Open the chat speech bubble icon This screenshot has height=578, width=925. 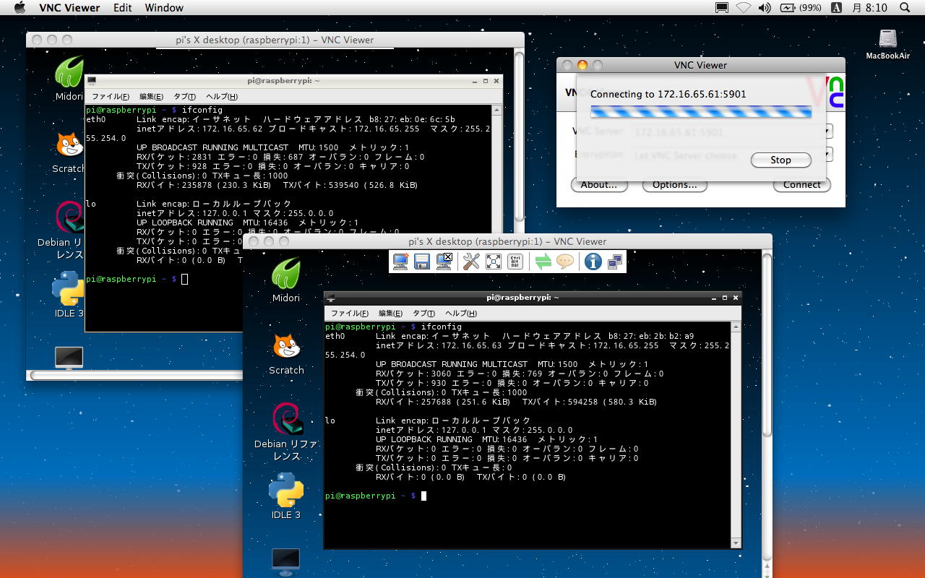[x=565, y=262]
